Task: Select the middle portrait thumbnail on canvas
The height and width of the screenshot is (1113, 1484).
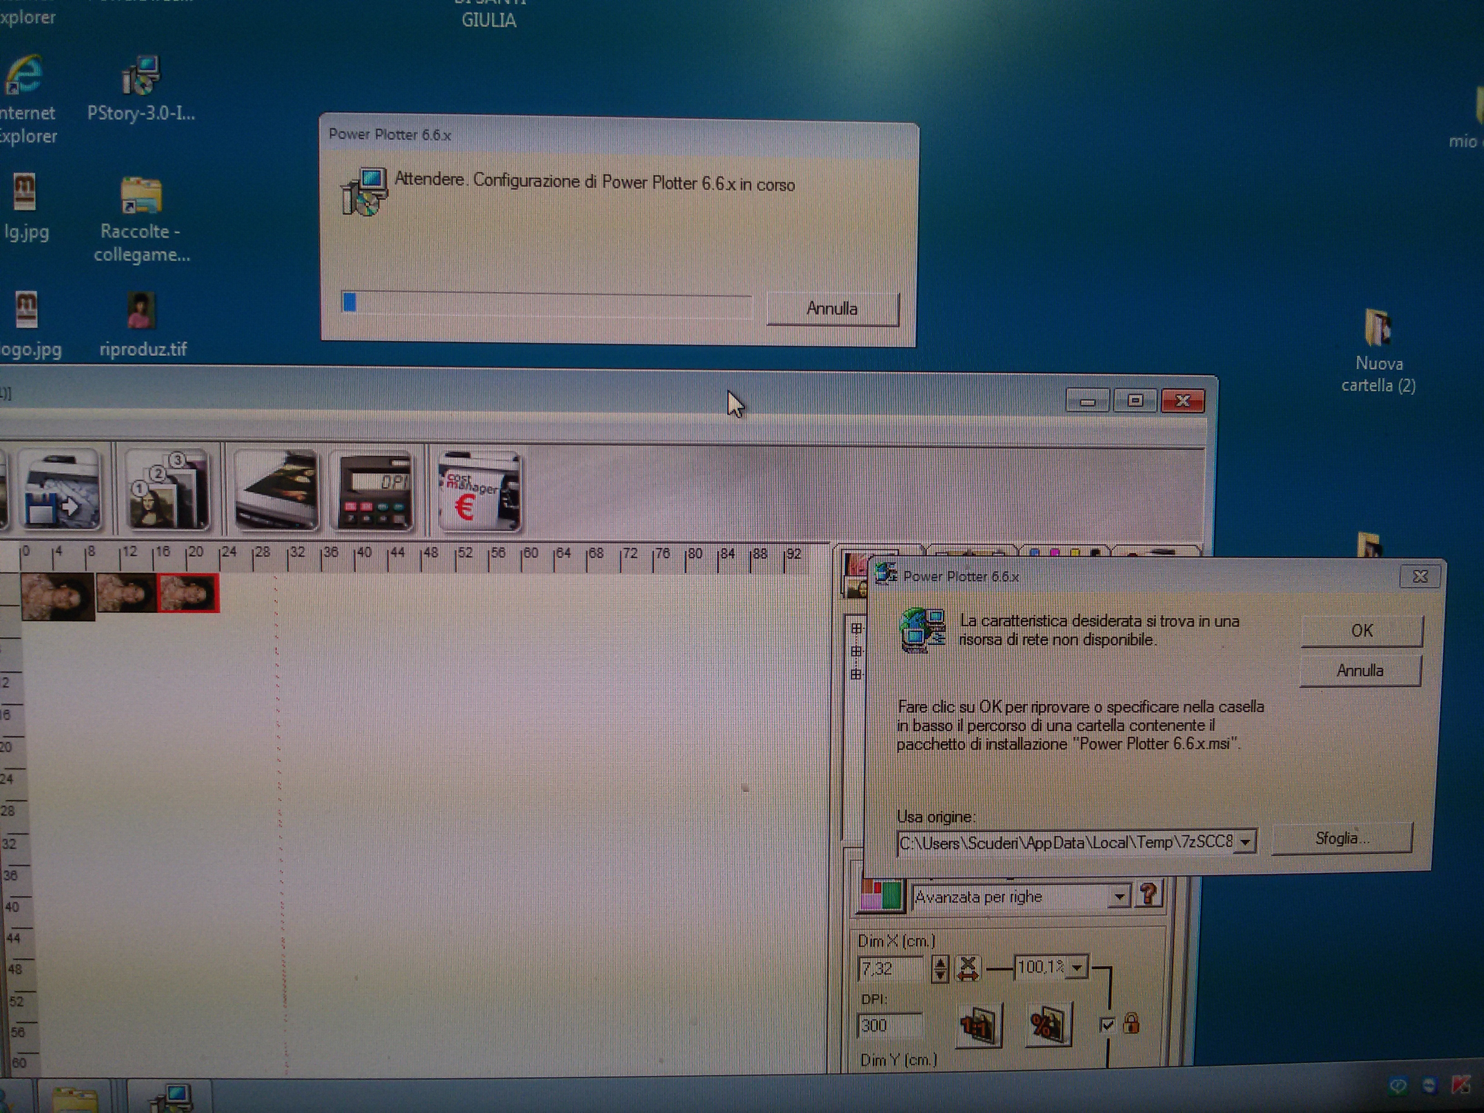Action: click(126, 593)
